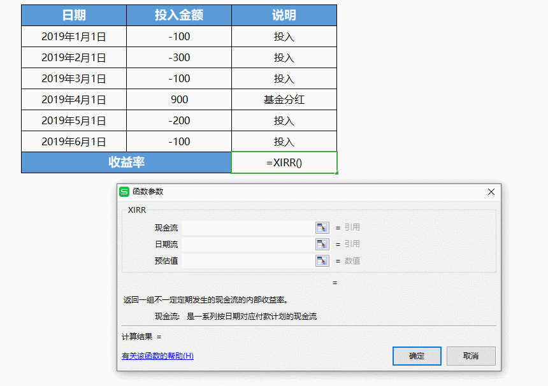This screenshot has width=548, height=386.
Task: Close the 函数参数 dialog
Action: coord(491,192)
